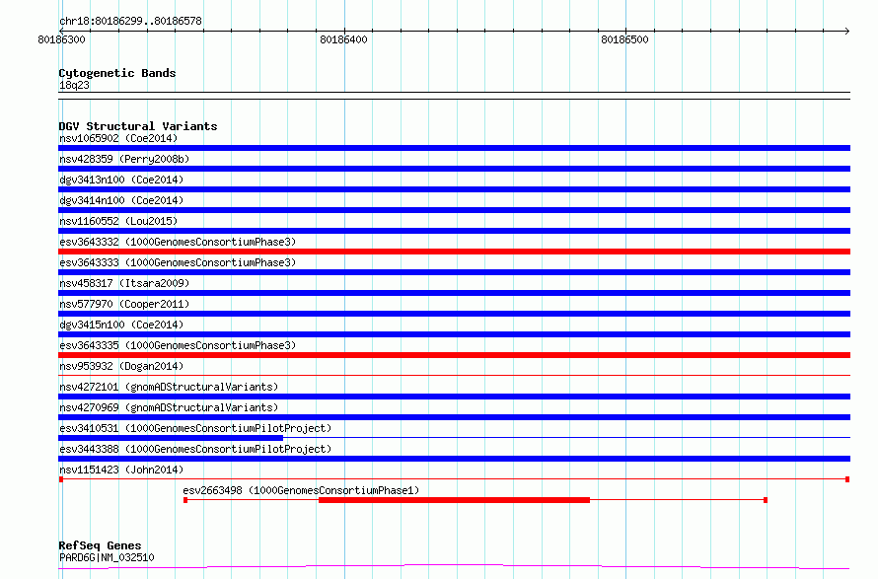878x579 pixels.
Task: Select the nsv4270969 gnomAD variant label
Action: tap(169, 407)
